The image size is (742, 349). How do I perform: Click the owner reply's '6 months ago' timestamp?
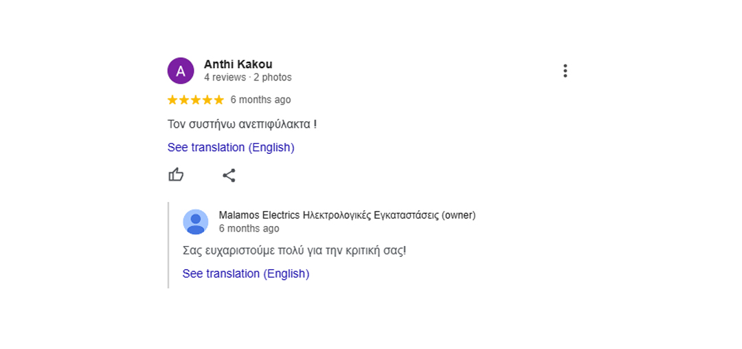[249, 229]
